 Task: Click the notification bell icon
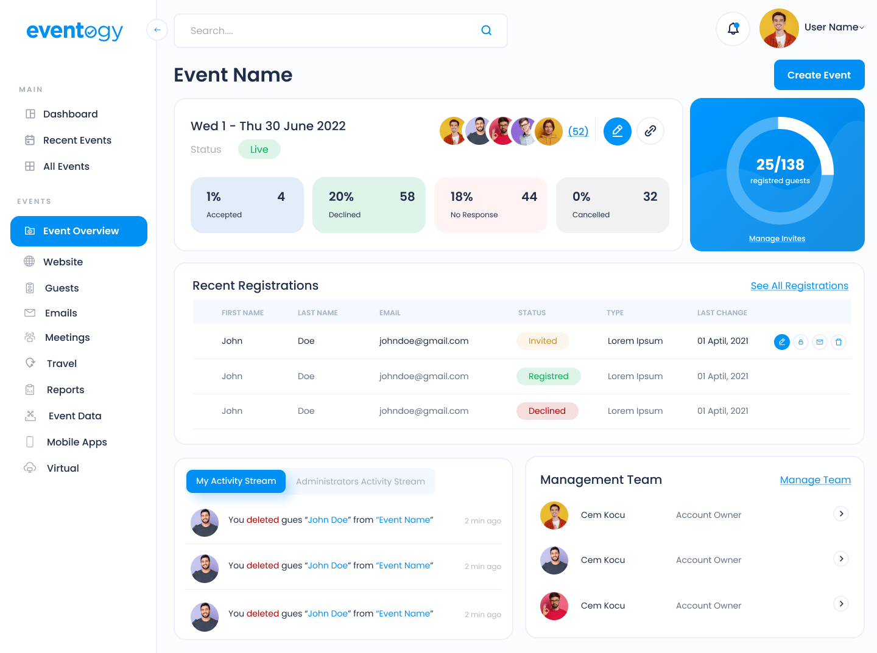(x=733, y=29)
